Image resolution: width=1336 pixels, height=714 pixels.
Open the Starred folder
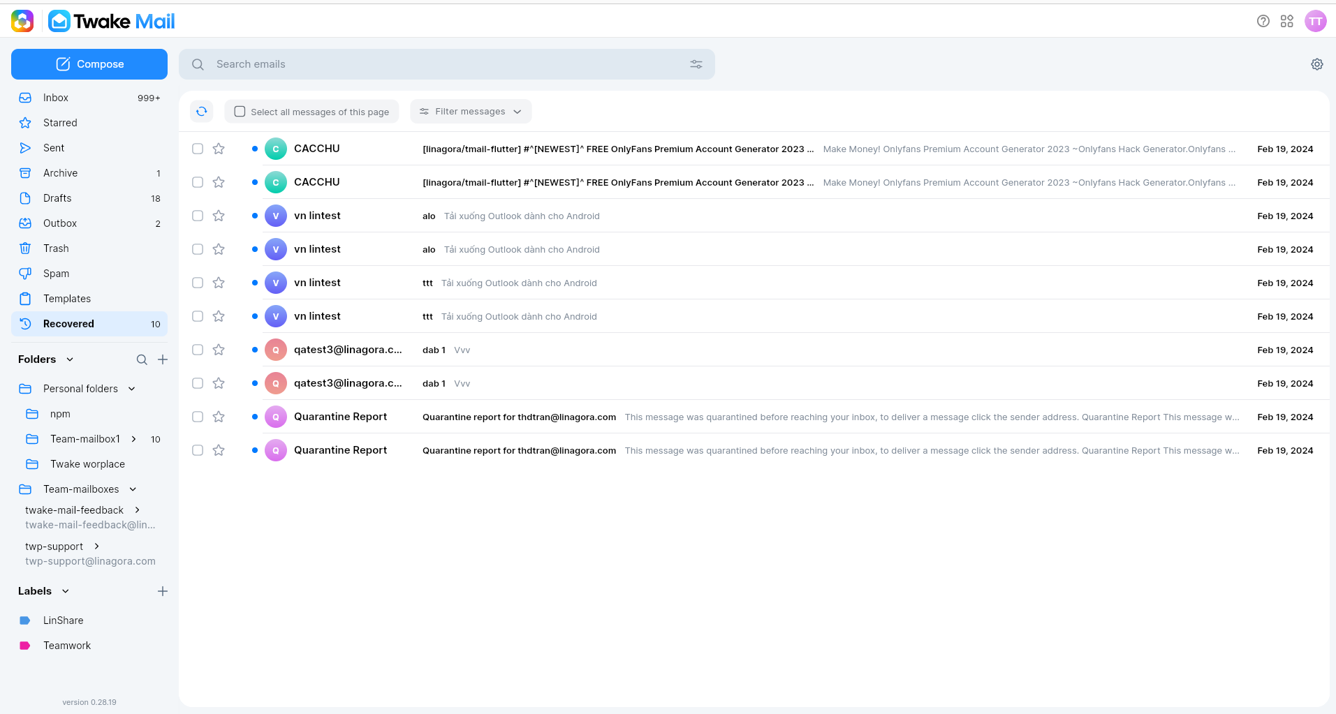(89, 123)
